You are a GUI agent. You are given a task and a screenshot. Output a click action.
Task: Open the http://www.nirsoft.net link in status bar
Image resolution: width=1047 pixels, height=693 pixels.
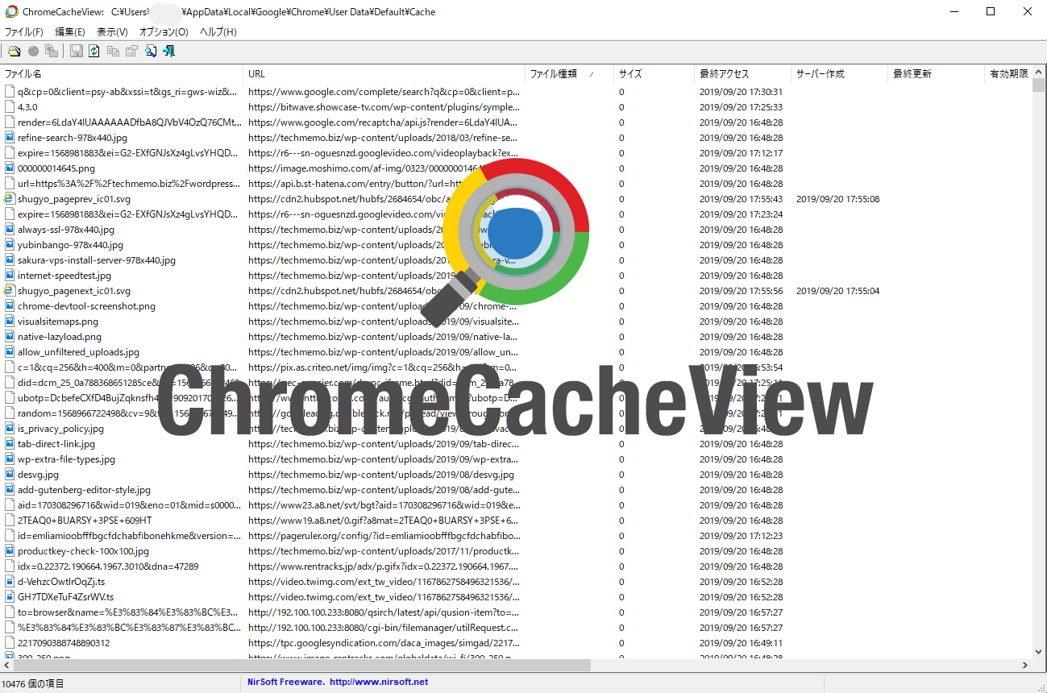pos(379,682)
